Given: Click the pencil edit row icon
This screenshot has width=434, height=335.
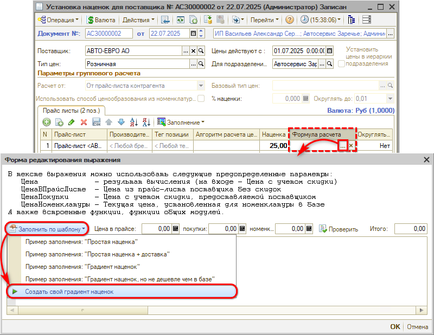Looking at the screenshot, I should point(71,122).
